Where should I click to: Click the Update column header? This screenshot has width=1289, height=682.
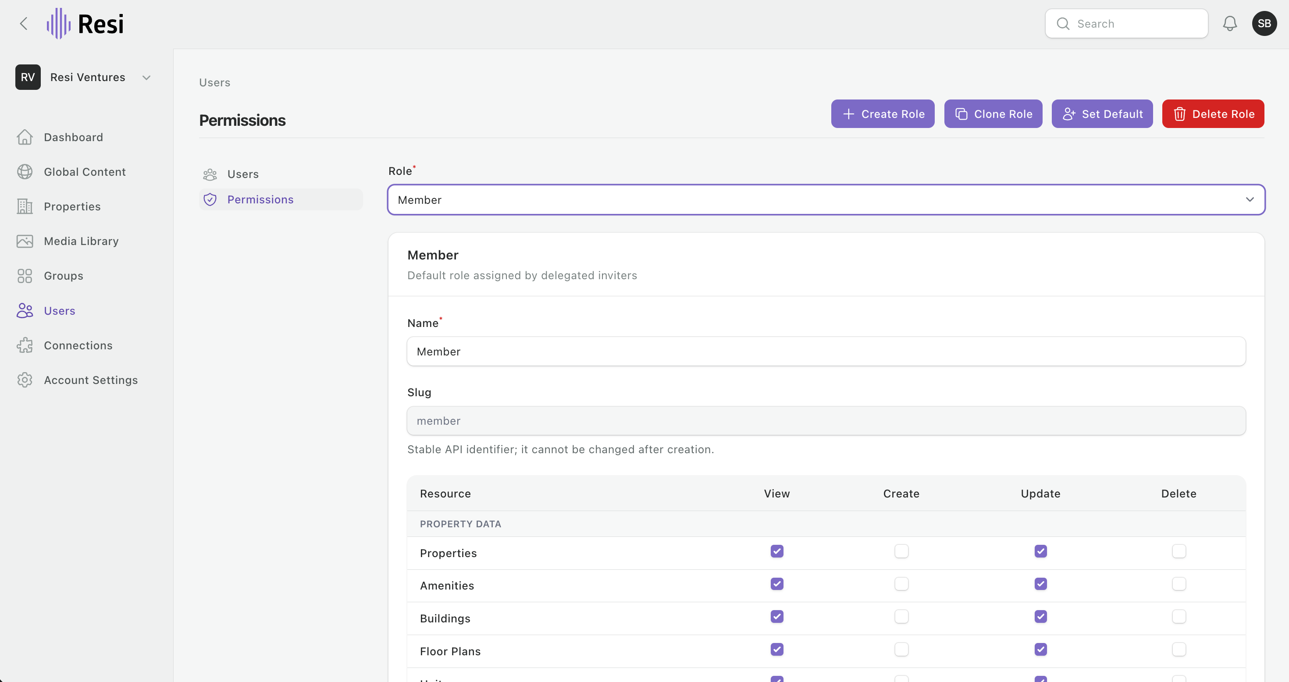(1040, 494)
